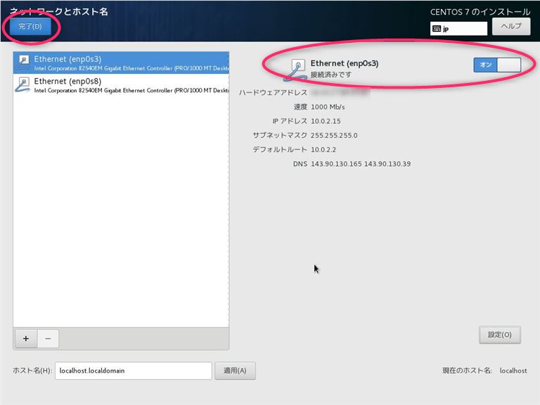The image size is (540, 405).
Task: Click the keyboard icon next to jp
Action: click(437, 29)
